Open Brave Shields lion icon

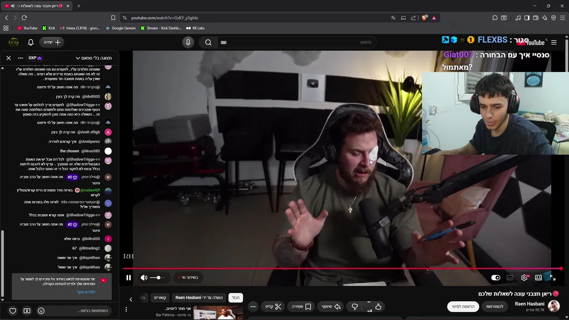tap(425, 18)
